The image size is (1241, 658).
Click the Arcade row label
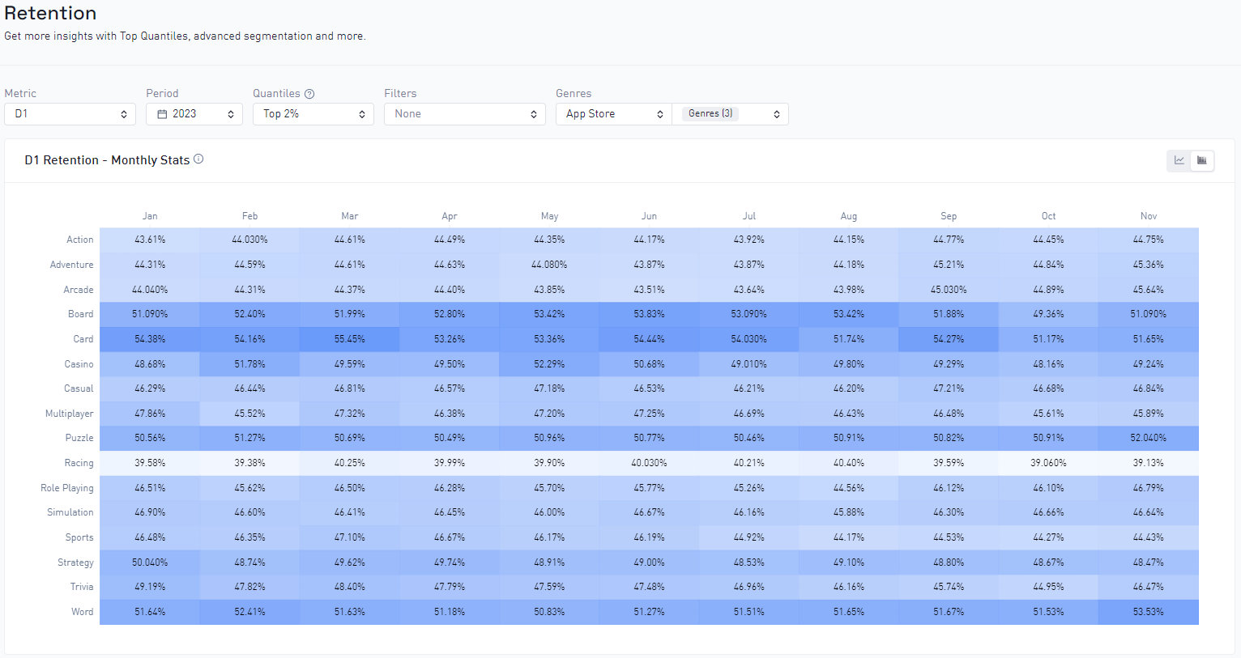pyautogui.click(x=79, y=290)
